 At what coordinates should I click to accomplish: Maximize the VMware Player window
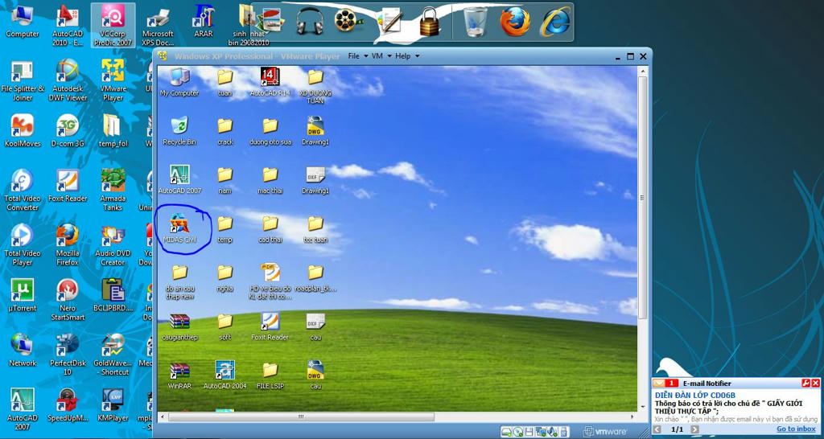coord(631,56)
